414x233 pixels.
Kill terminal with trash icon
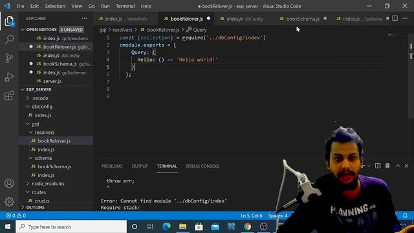387,166
